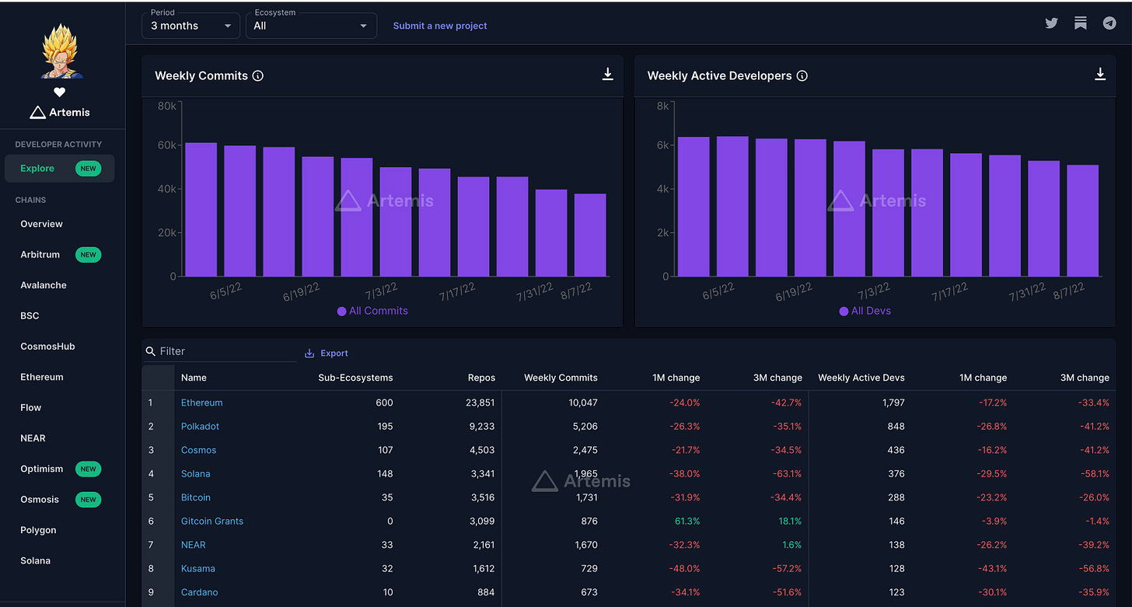
Task: Open the Arbitrum chain page
Action: (x=40, y=254)
